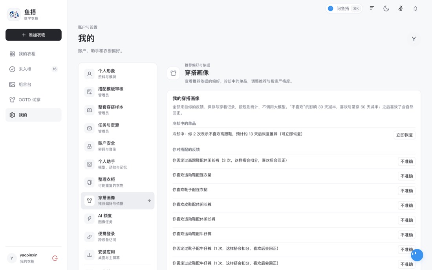Toggle dark mode moon icon
The width and height of the screenshot is (432, 270).
point(386,9)
